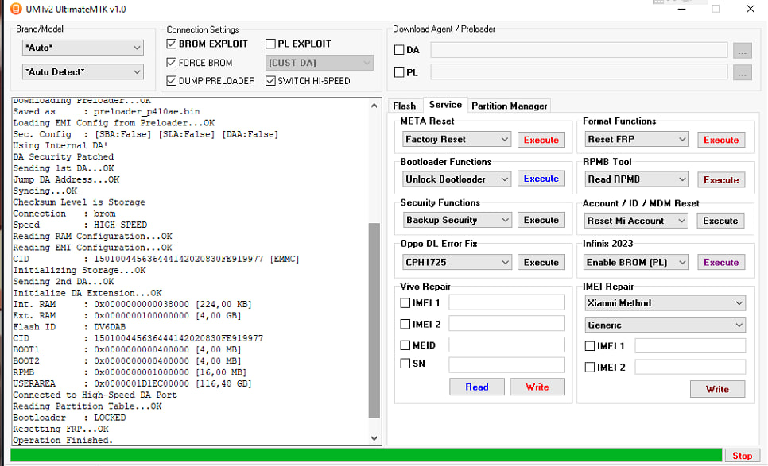This screenshot has width=768, height=466.
Task: Click the PL file path field
Action: pos(580,72)
